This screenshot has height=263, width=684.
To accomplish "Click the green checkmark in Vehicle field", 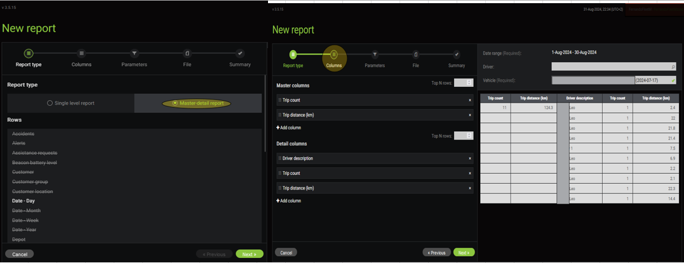I will click(x=673, y=80).
